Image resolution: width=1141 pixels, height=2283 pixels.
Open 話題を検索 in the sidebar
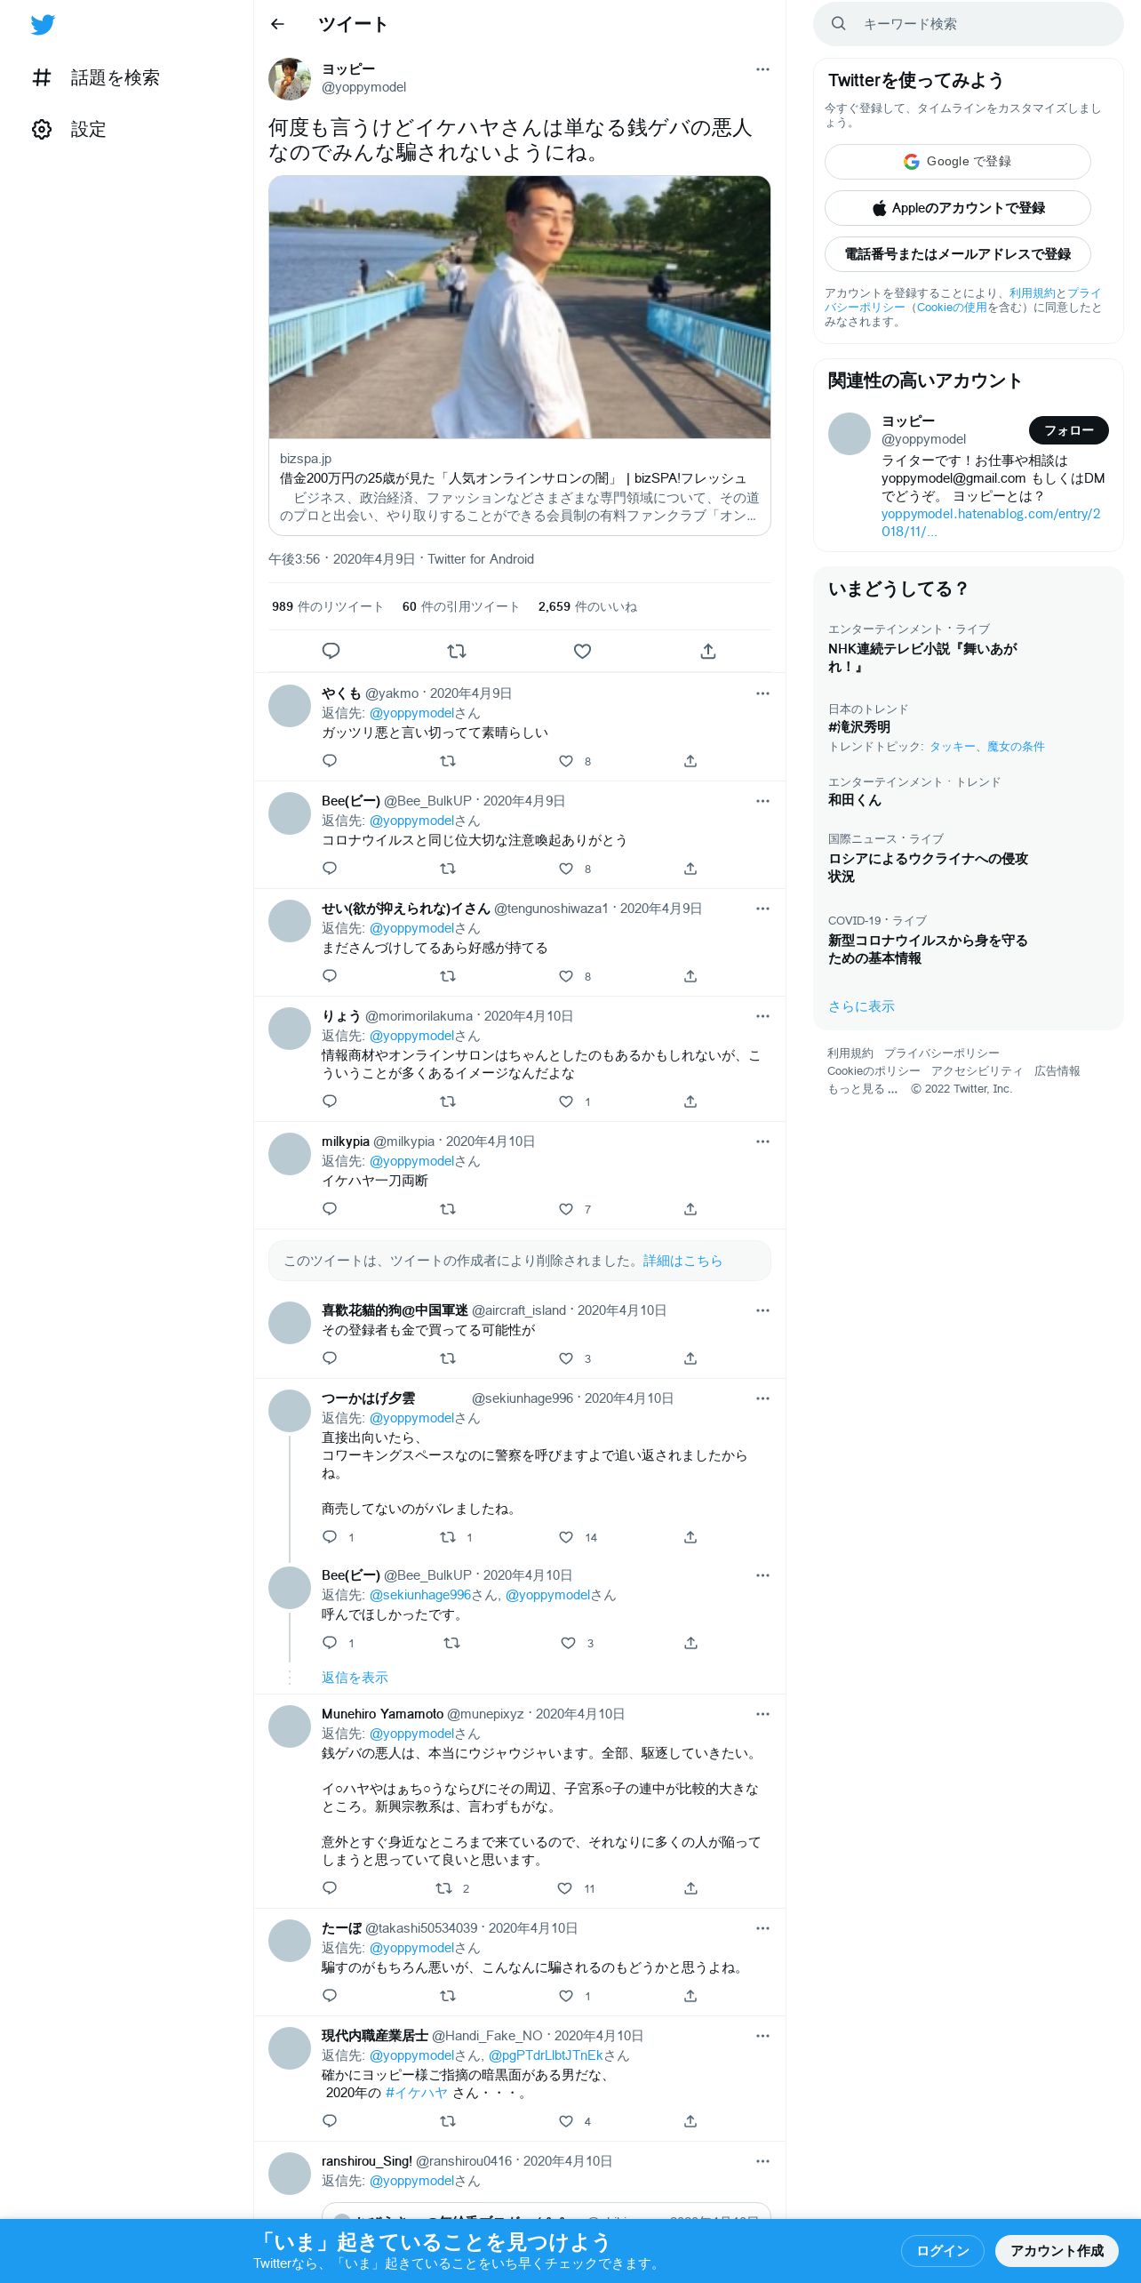coord(96,77)
